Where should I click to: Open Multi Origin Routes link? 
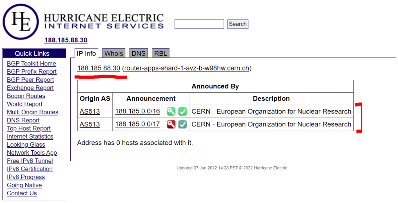click(x=33, y=112)
